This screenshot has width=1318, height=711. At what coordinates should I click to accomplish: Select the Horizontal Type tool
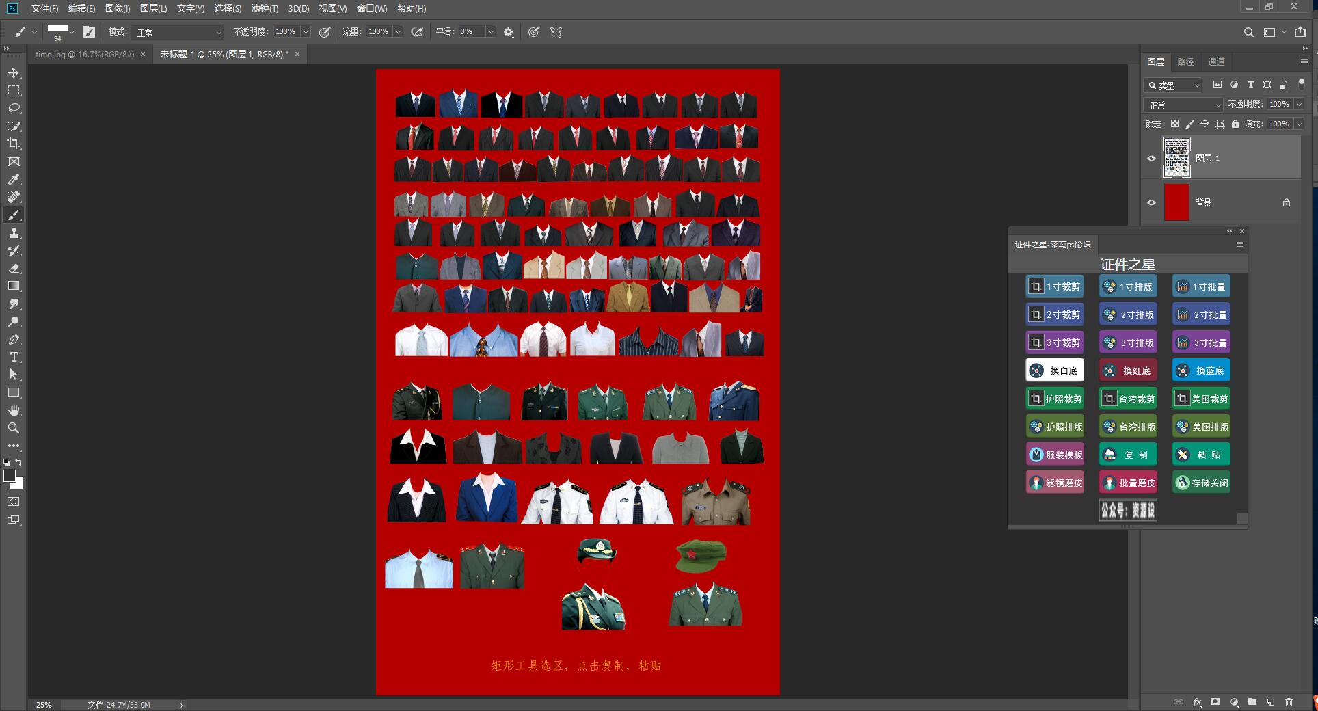(x=14, y=357)
